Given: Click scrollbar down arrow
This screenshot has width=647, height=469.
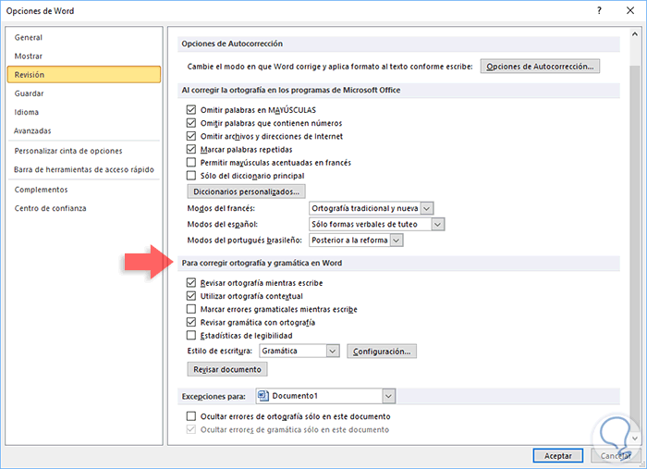Looking at the screenshot, I should point(635,438).
